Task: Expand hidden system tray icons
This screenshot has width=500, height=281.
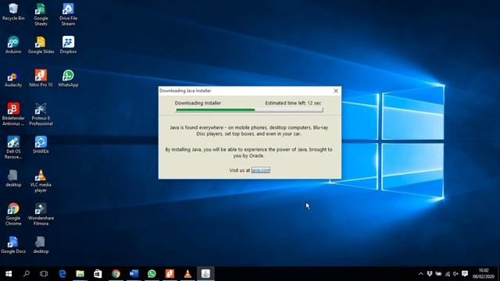Action: (x=421, y=274)
